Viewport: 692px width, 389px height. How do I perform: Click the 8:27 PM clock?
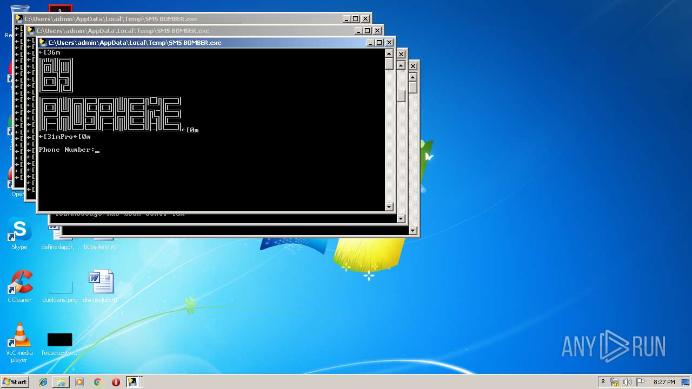(x=664, y=382)
